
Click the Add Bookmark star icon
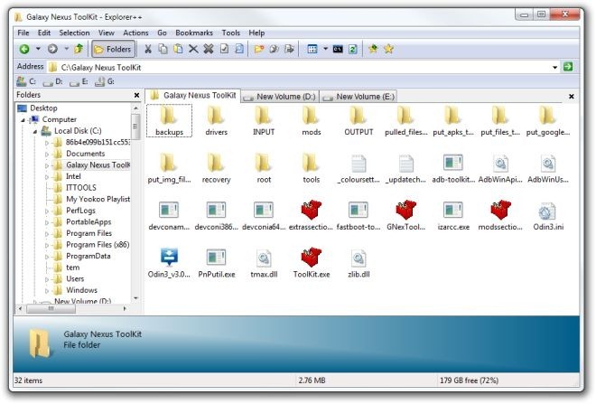click(x=373, y=49)
